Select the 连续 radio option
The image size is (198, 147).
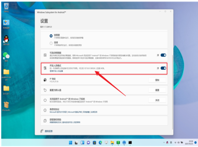click(x=51, y=43)
